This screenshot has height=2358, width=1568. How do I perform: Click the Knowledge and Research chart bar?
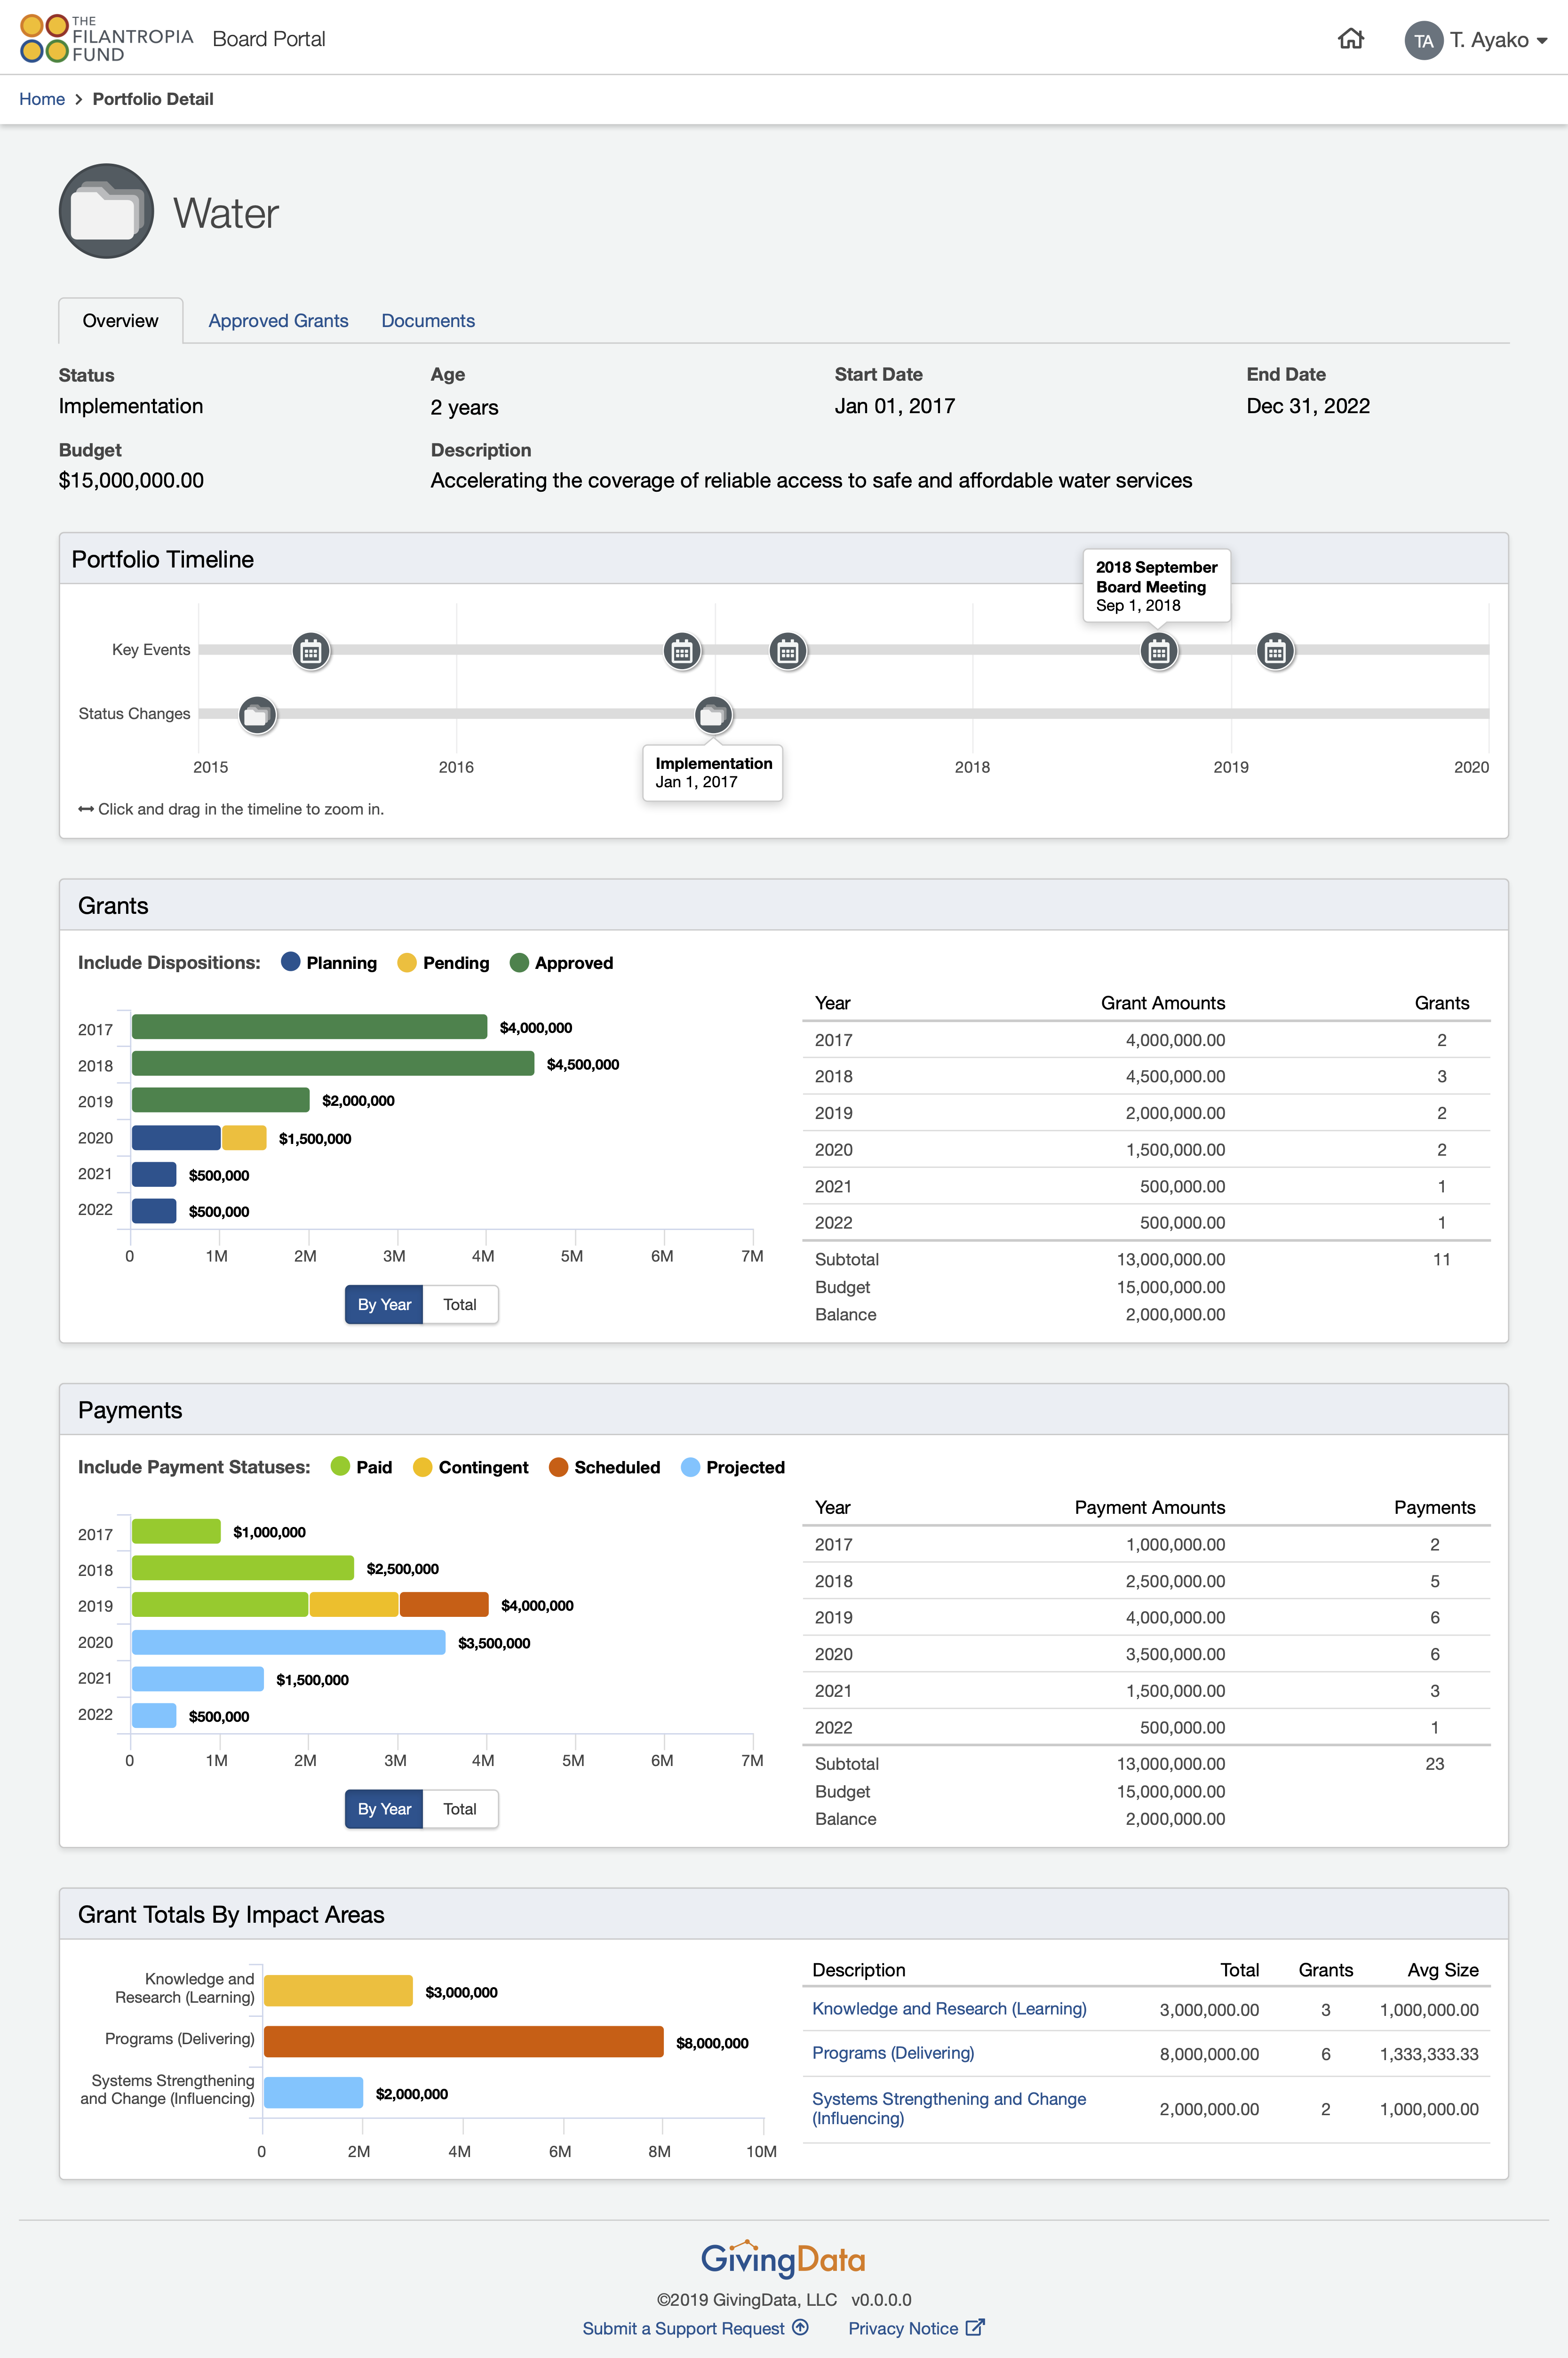click(x=338, y=1990)
